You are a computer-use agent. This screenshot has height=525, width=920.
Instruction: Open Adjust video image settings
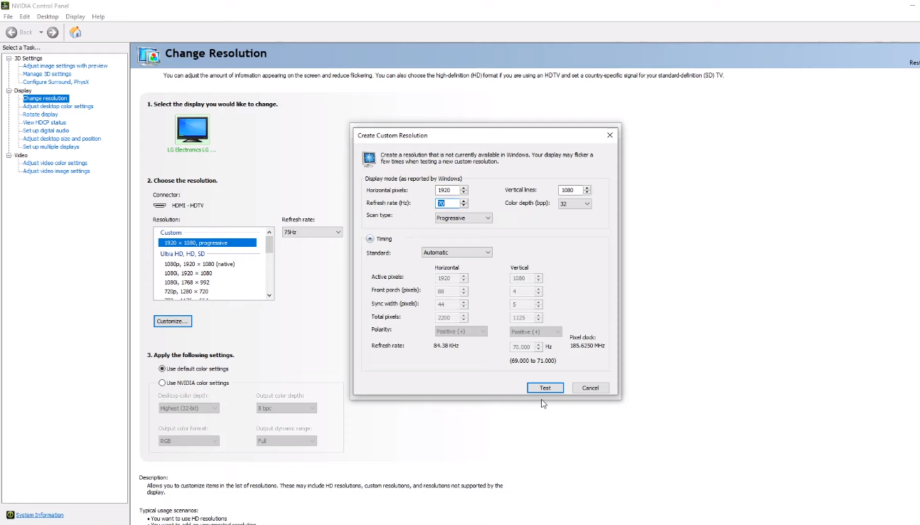[56, 171]
